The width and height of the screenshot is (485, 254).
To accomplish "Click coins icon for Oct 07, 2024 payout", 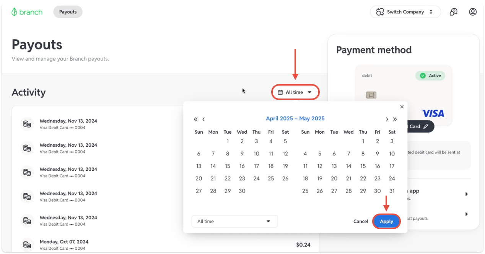I will pyautogui.click(x=27, y=245).
